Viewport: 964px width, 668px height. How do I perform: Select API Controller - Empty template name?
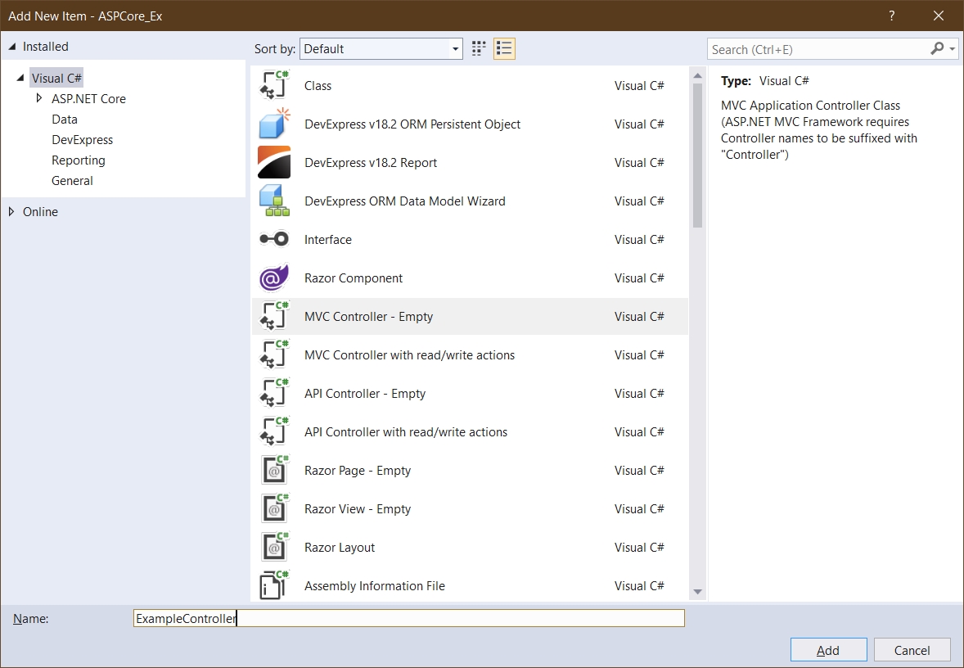point(365,394)
